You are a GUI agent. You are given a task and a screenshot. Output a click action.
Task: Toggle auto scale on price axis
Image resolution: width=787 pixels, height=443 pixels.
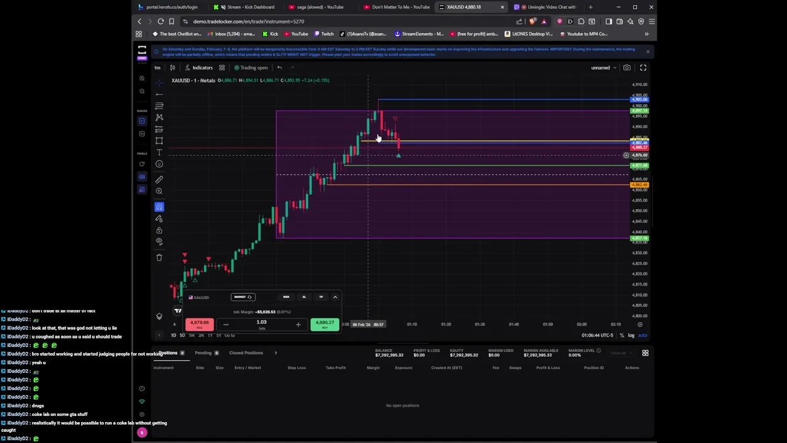pos(643,335)
